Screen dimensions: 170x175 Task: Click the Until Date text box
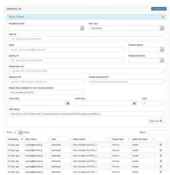point(103,103)
